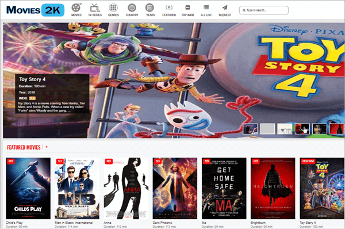Click HDCAM badge on Toy Story 4 poster

[308, 161]
